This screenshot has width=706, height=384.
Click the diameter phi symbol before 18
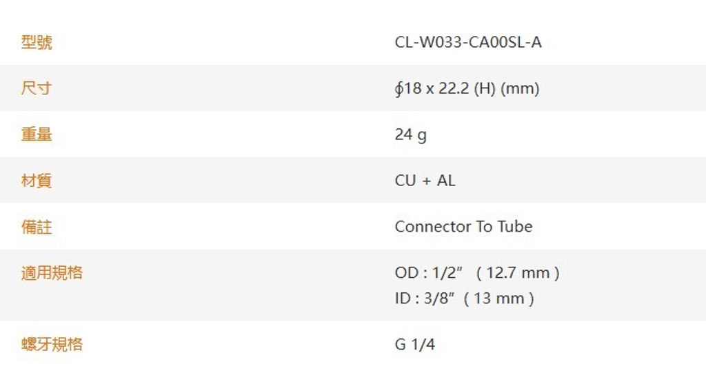pyautogui.click(x=399, y=89)
